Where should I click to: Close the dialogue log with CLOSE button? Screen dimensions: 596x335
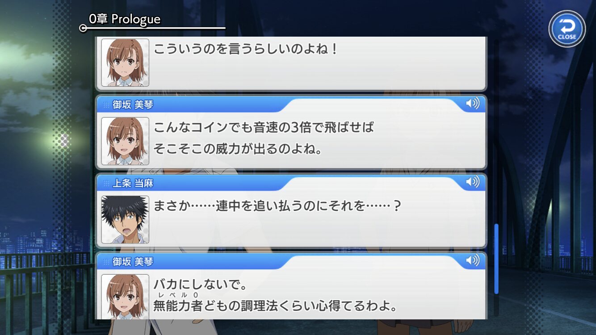click(x=567, y=28)
